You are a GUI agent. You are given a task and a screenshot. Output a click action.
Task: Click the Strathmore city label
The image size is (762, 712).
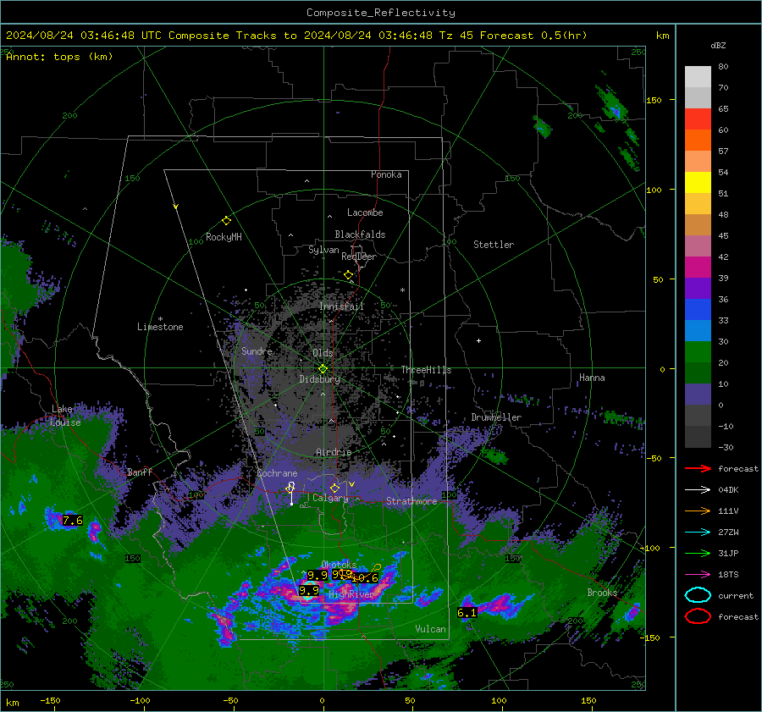coord(411,501)
